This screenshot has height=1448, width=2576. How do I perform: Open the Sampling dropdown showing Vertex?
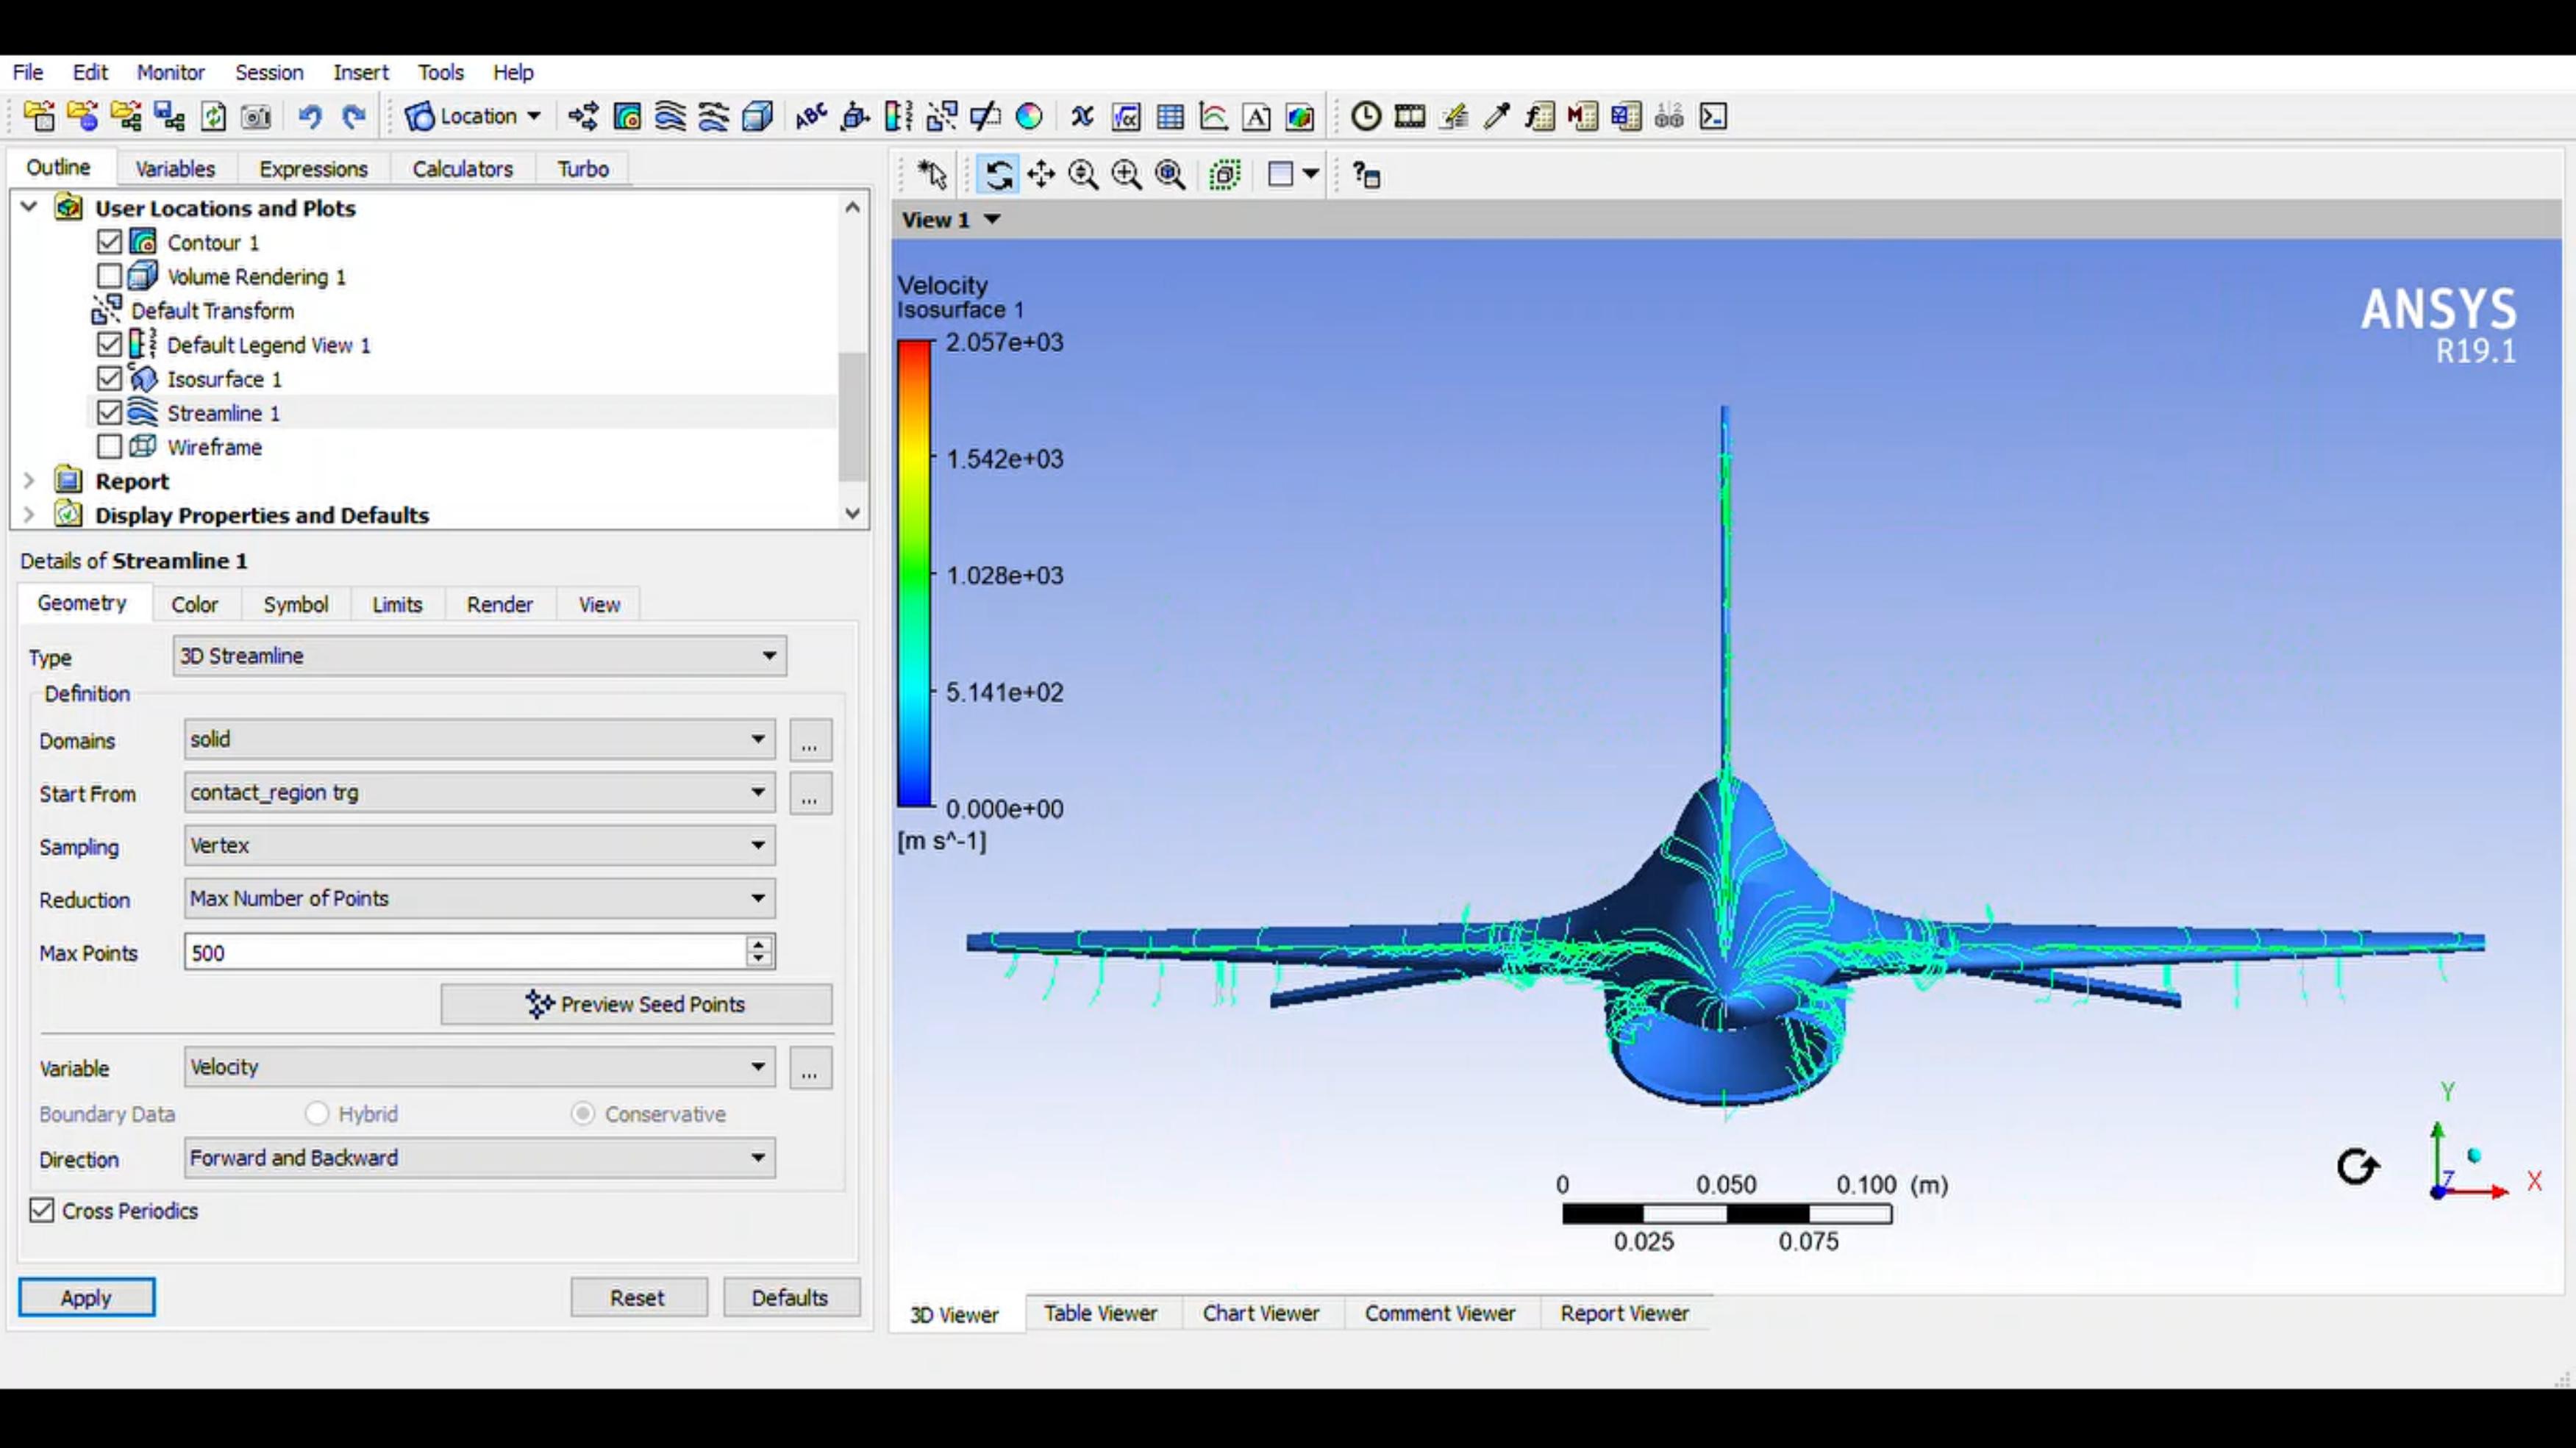[x=480, y=845]
